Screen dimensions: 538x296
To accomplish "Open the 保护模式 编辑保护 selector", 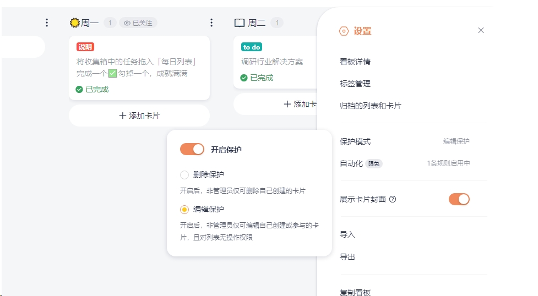I will [x=456, y=141].
